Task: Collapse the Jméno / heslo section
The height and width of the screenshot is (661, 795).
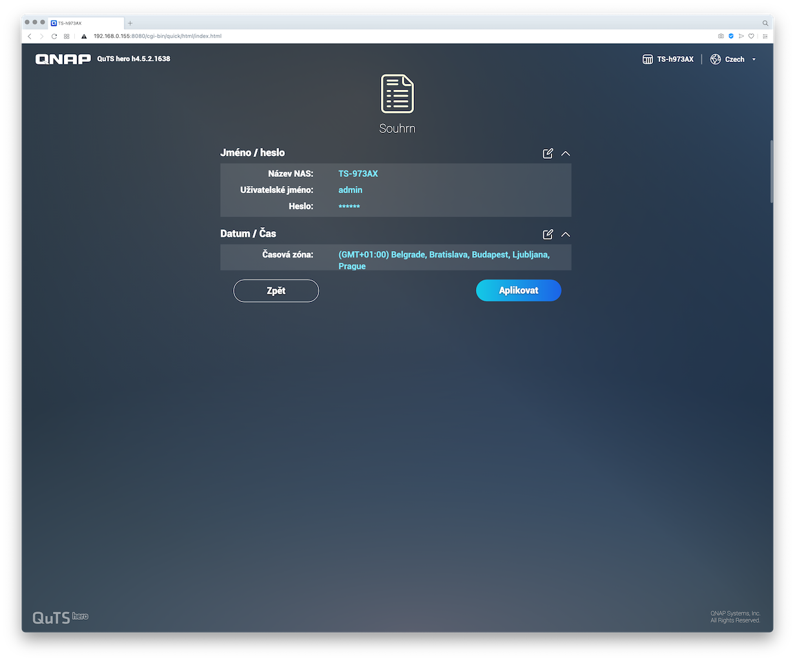Action: click(566, 154)
